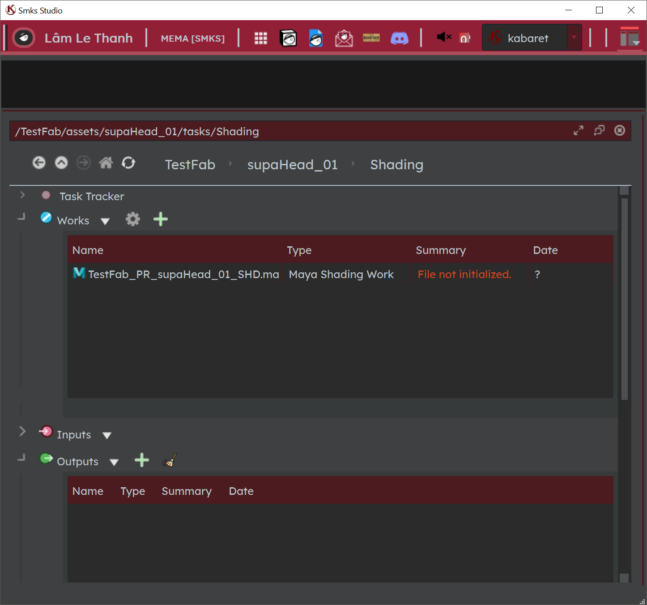This screenshot has height=605, width=647.
Task: Maximize the view with the expand arrows icon
Action: (579, 130)
